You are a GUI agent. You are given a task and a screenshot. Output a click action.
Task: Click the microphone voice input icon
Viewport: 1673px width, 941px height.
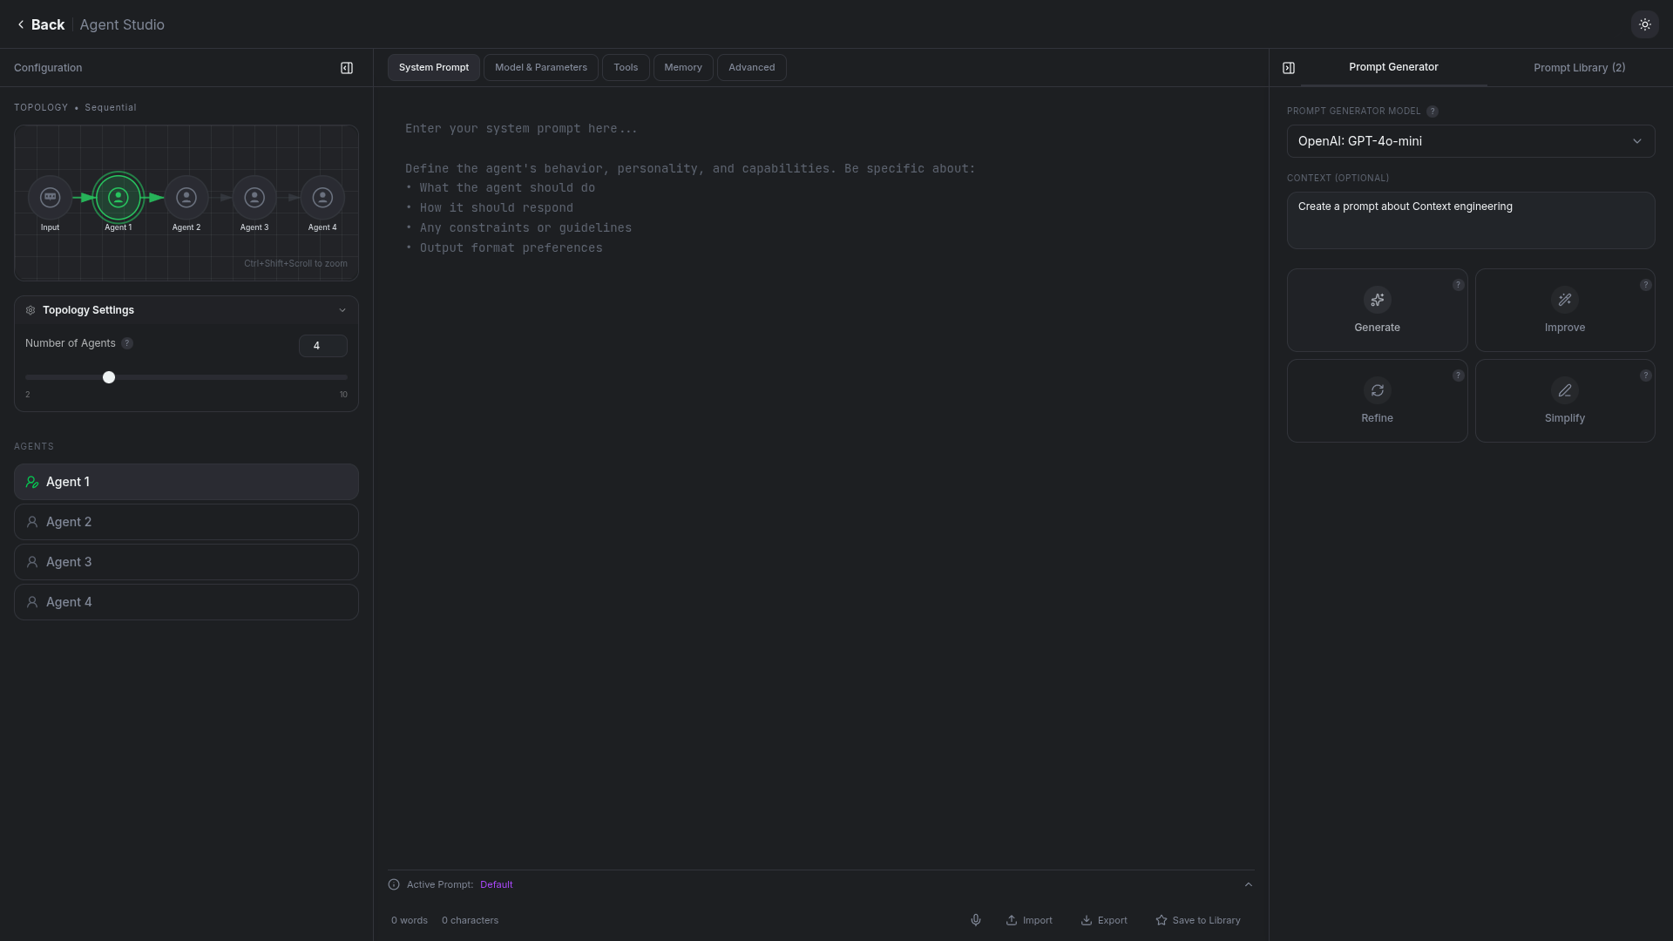[x=975, y=920]
